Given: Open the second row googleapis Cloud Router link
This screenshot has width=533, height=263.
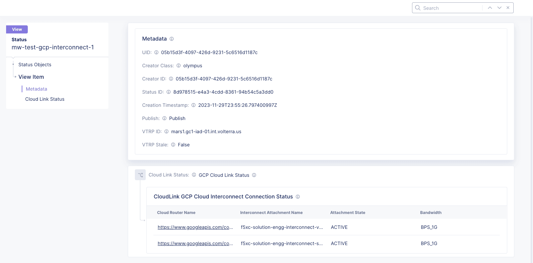Looking at the screenshot, I should click(195, 243).
